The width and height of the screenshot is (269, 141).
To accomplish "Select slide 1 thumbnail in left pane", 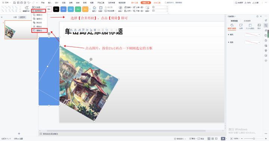I will (x=21, y=30).
